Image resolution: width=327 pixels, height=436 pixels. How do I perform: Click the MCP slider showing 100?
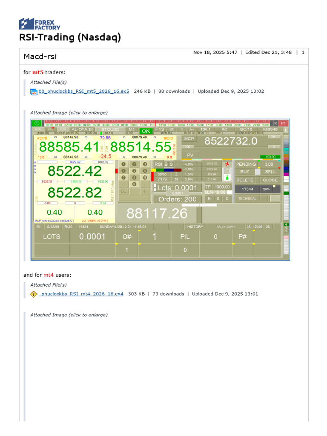pyautogui.click(x=188, y=146)
